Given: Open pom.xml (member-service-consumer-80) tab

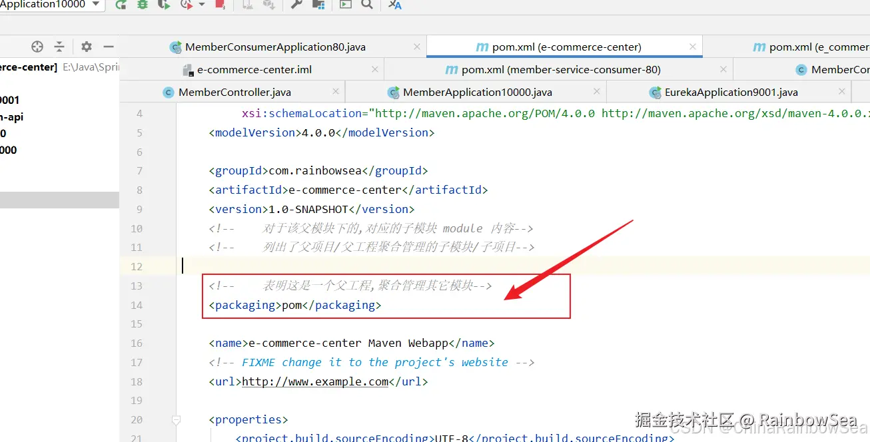Looking at the screenshot, I should (561, 70).
